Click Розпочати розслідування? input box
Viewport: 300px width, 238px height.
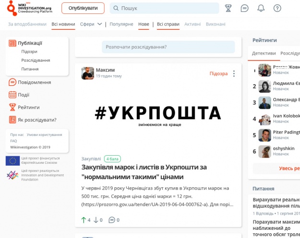point(168,47)
